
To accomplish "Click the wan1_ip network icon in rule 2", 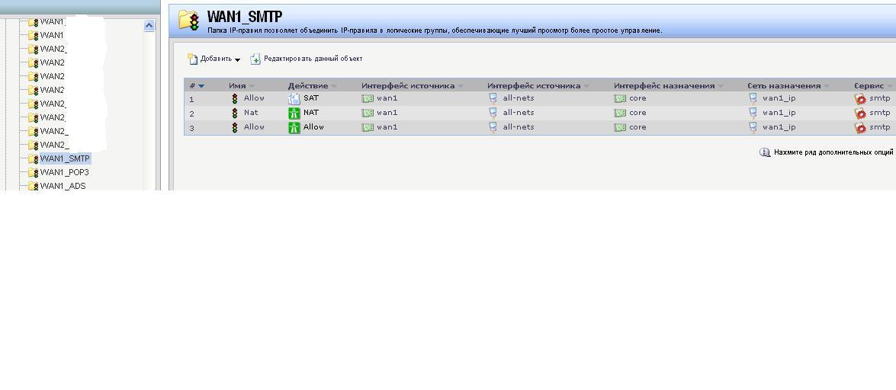I will (753, 113).
